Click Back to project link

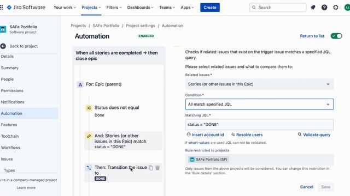[24, 46]
